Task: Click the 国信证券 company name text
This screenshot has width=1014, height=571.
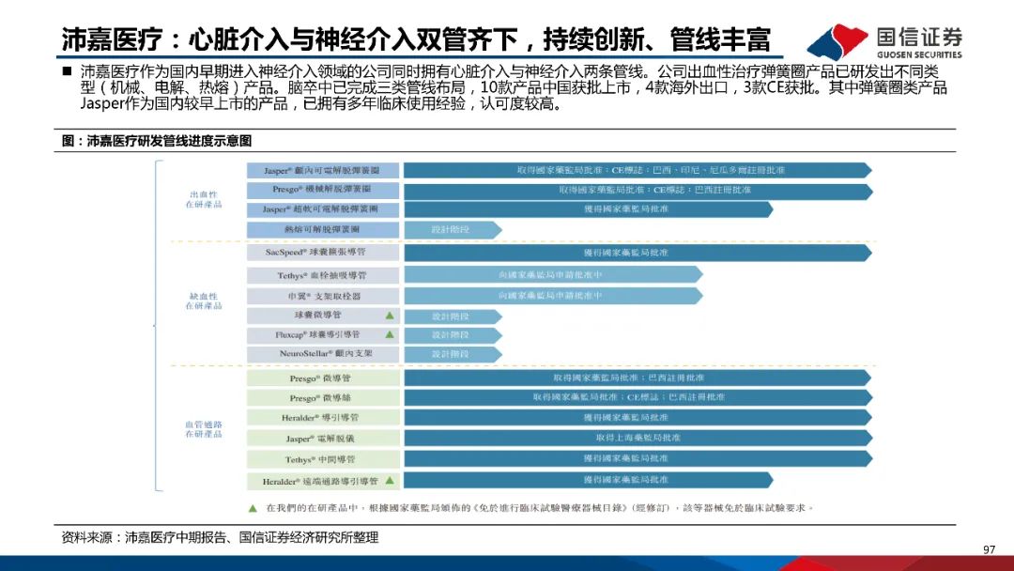Action: (x=919, y=37)
